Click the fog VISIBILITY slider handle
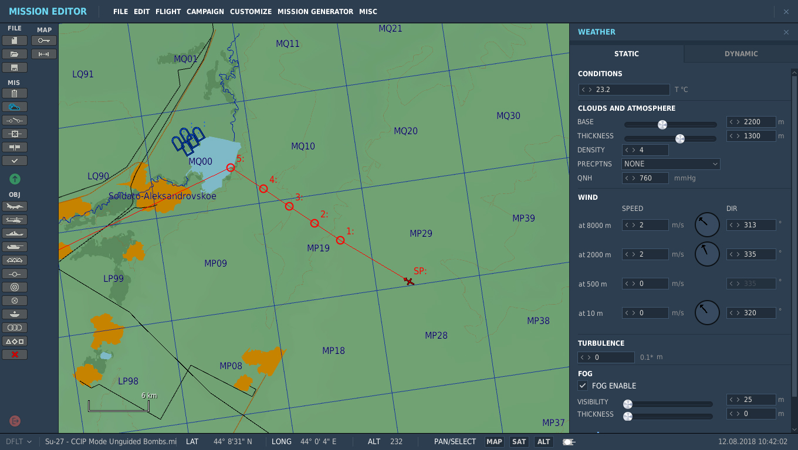This screenshot has width=798, height=450. tap(628, 404)
